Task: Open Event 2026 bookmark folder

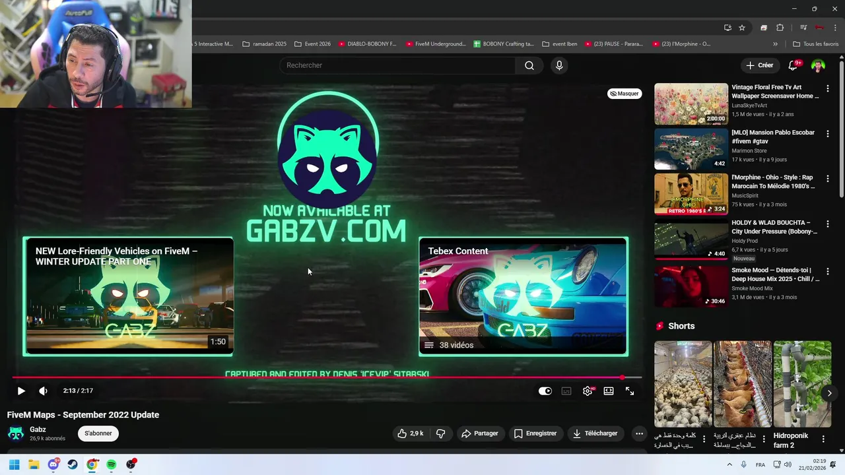Action: (312, 44)
